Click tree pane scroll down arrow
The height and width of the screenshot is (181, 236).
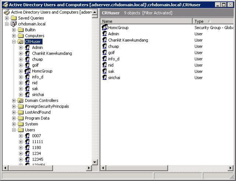pos(95,162)
